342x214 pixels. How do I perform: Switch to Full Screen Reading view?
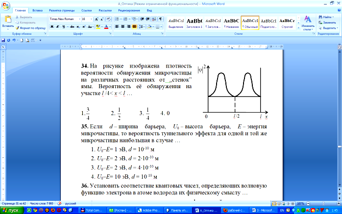click(x=279, y=204)
